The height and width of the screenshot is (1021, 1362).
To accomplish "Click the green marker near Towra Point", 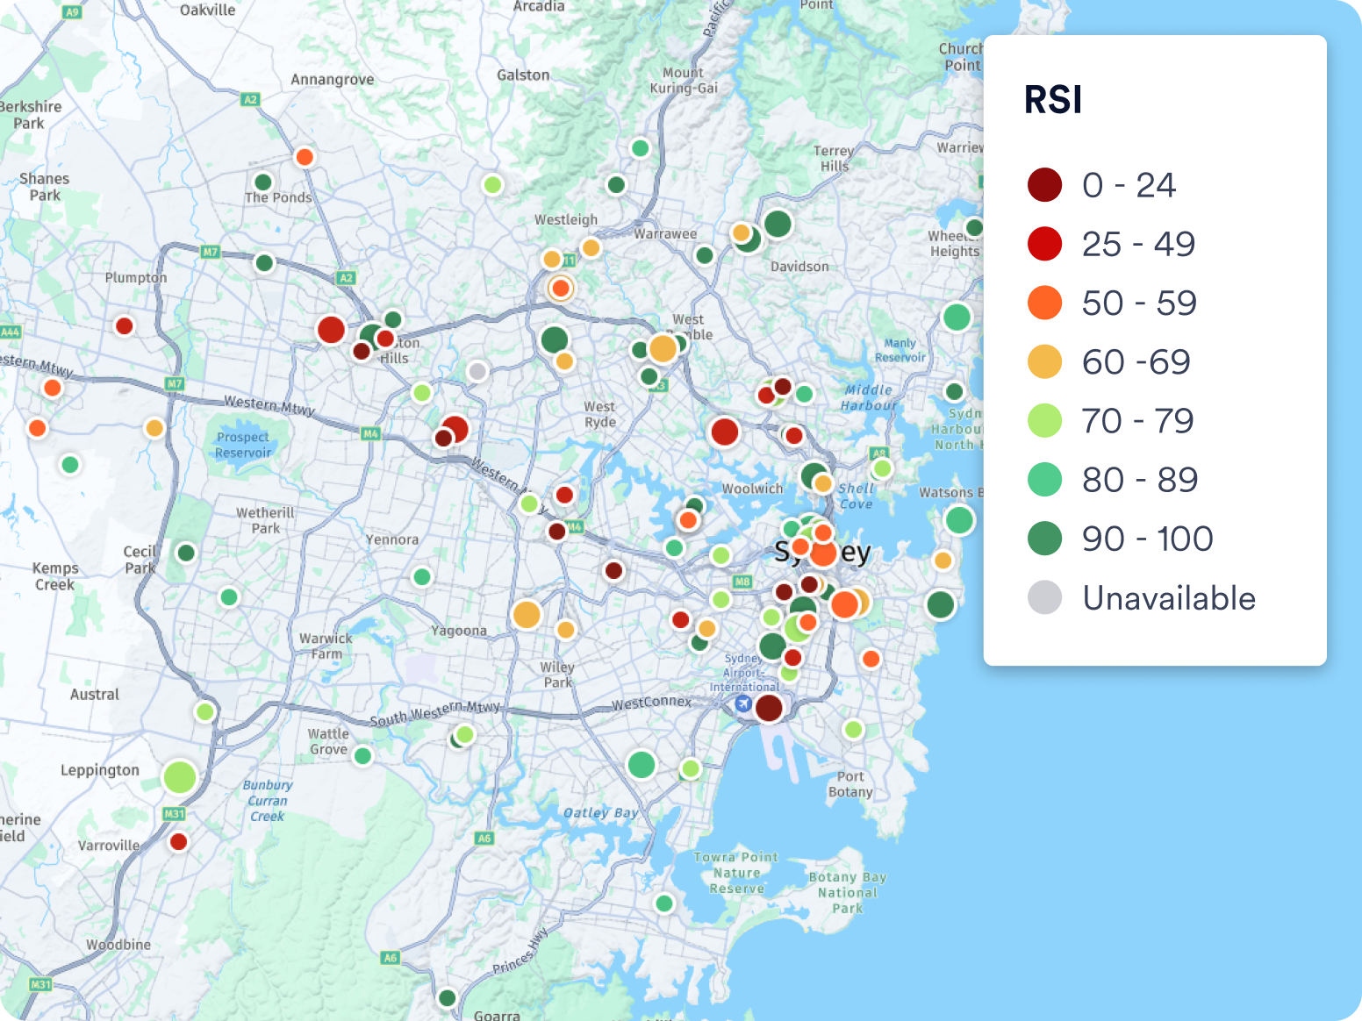I will click(x=664, y=903).
